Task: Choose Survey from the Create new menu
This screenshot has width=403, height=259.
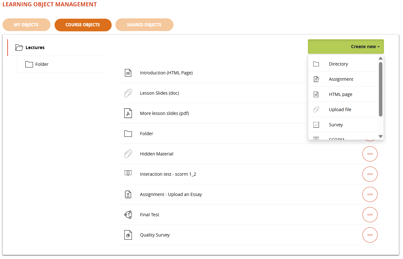Action: pos(336,125)
